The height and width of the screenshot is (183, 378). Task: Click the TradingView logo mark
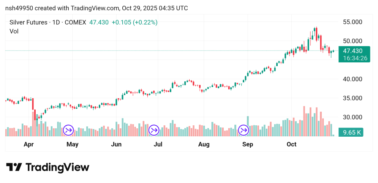pyautogui.click(x=14, y=167)
